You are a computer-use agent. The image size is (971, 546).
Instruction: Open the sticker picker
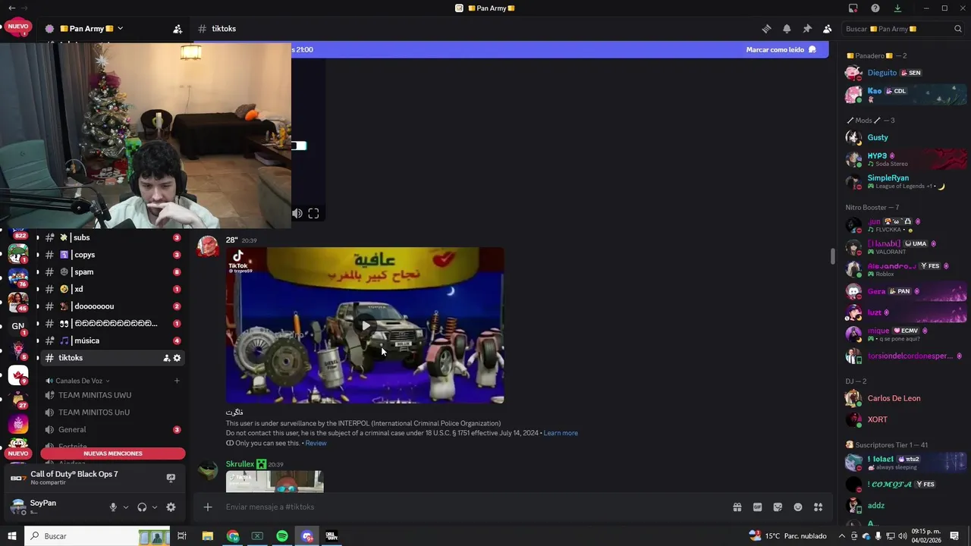click(x=778, y=507)
